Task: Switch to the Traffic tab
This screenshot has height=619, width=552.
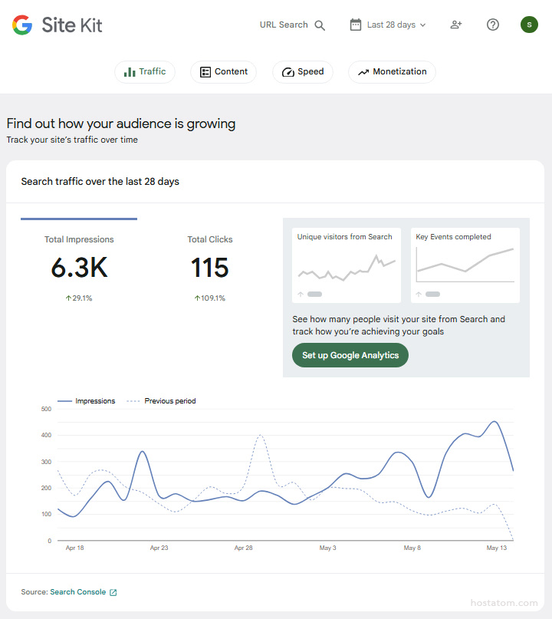Action: tap(145, 72)
